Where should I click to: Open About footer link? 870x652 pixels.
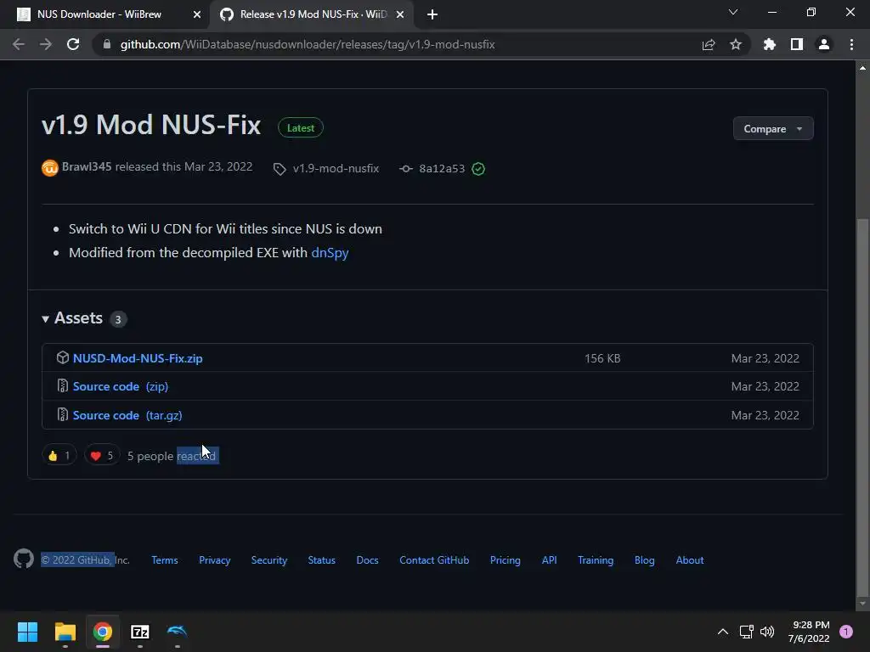click(x=690, y=560)
